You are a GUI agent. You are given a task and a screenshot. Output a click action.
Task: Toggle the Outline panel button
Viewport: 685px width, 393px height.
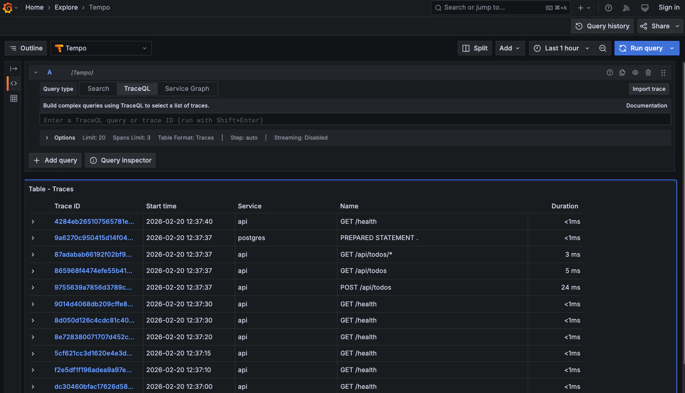coord(26,48)
